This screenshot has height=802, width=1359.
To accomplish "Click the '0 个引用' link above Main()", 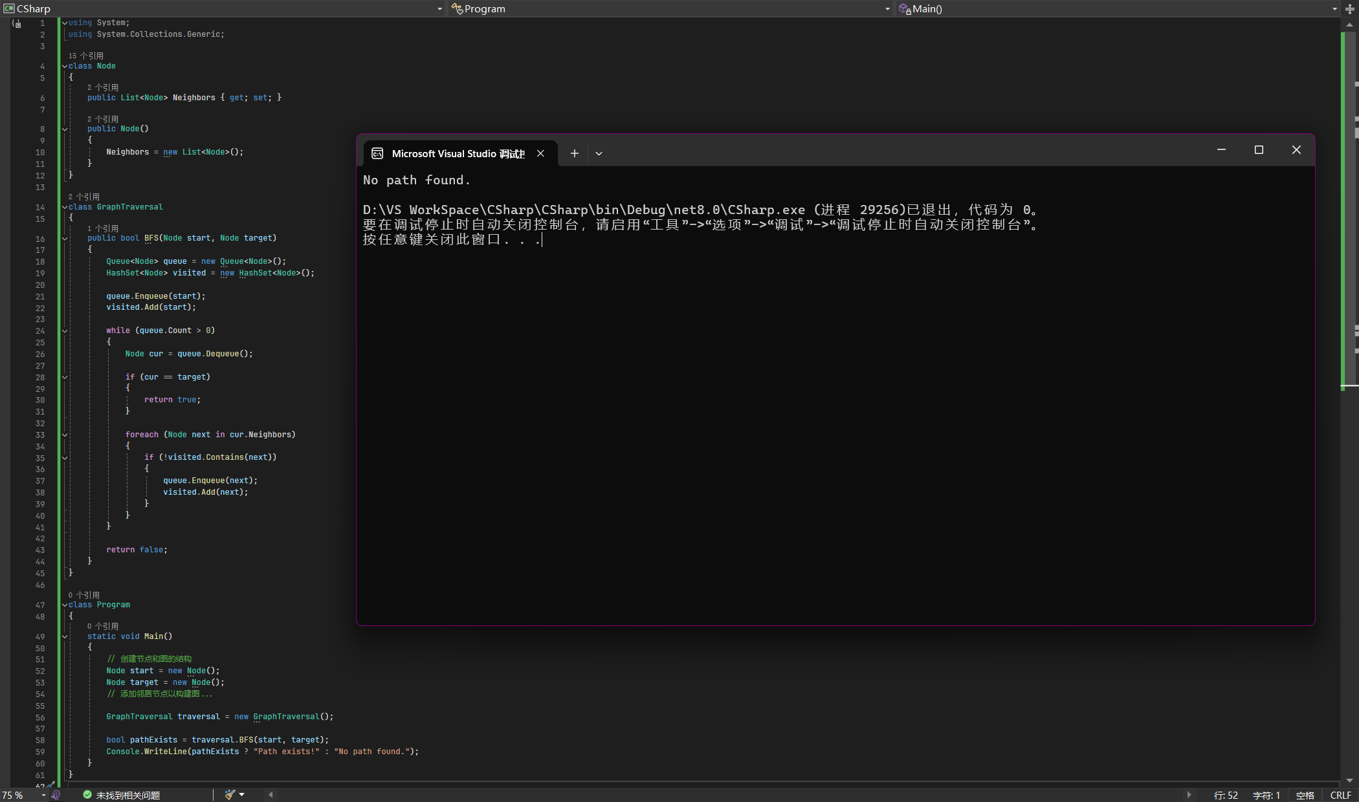I will [x=103, y=626].
